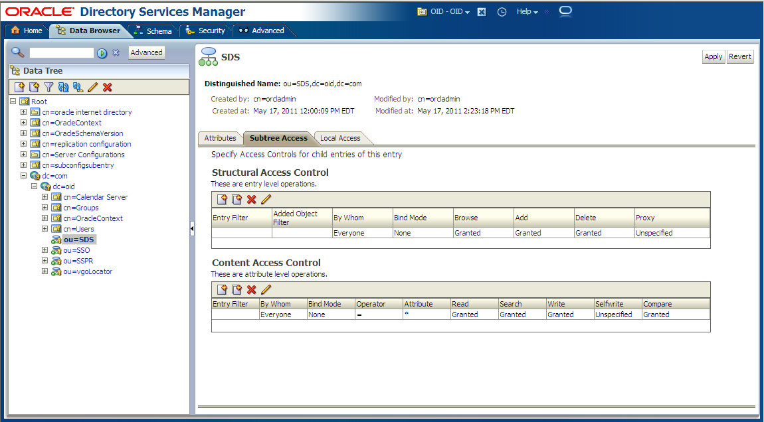The height and width of the screenshot is (422, 764).
Task: Select the cn=subconfigsubentry entry
Action: tap(78, 165)
